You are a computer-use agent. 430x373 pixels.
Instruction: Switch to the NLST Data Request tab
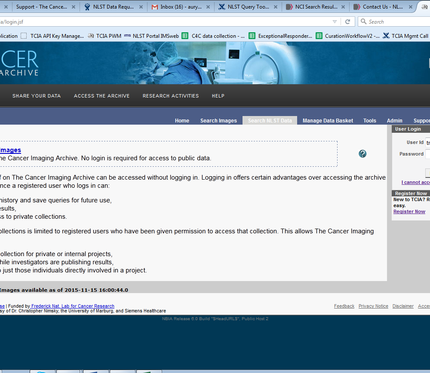[113, 7]
